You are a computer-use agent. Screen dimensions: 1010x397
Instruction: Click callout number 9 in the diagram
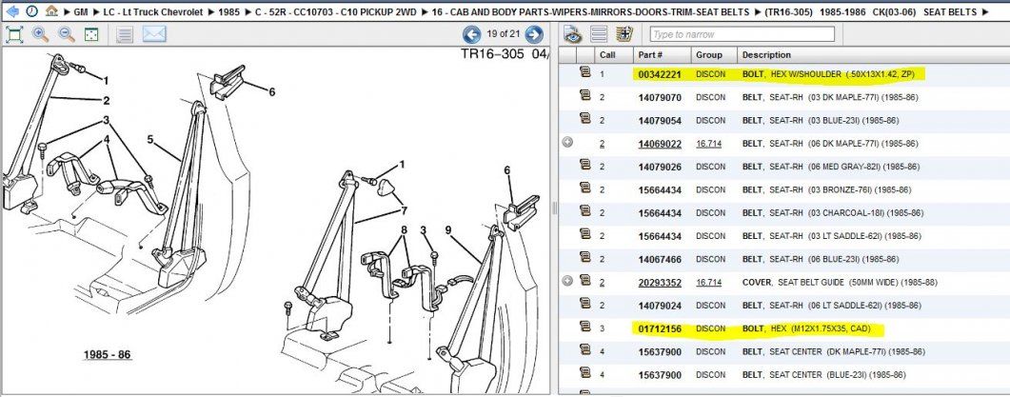tap(447, 228)
